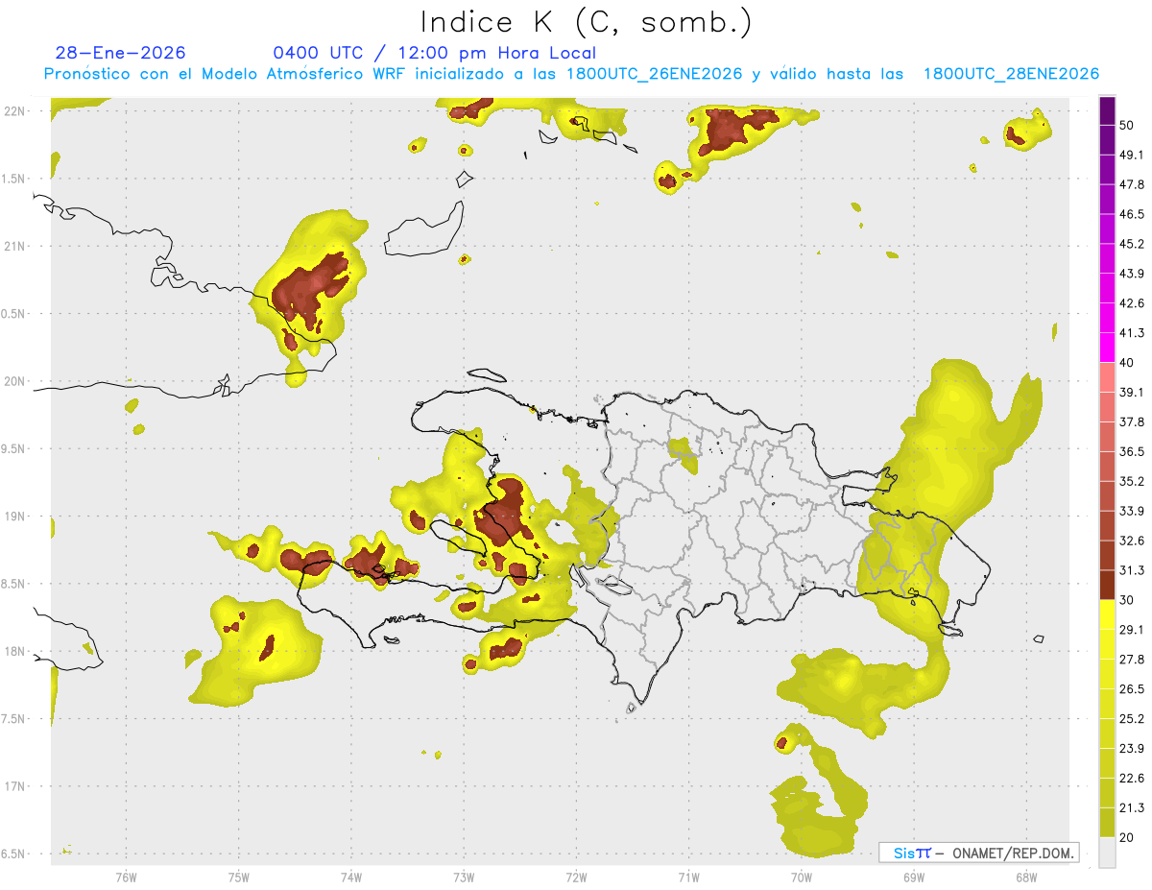Click the colorbar value '49.1'
1152x890 pixels.
[1132, 155]
